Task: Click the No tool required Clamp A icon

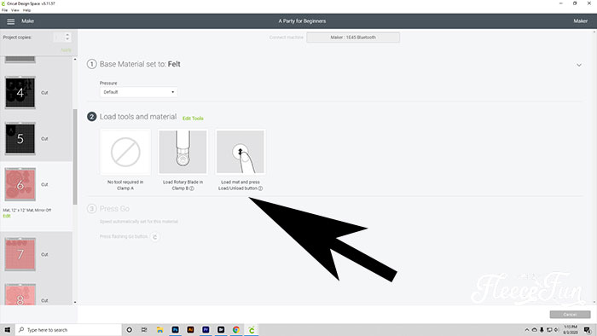Action: coord(125,152)
